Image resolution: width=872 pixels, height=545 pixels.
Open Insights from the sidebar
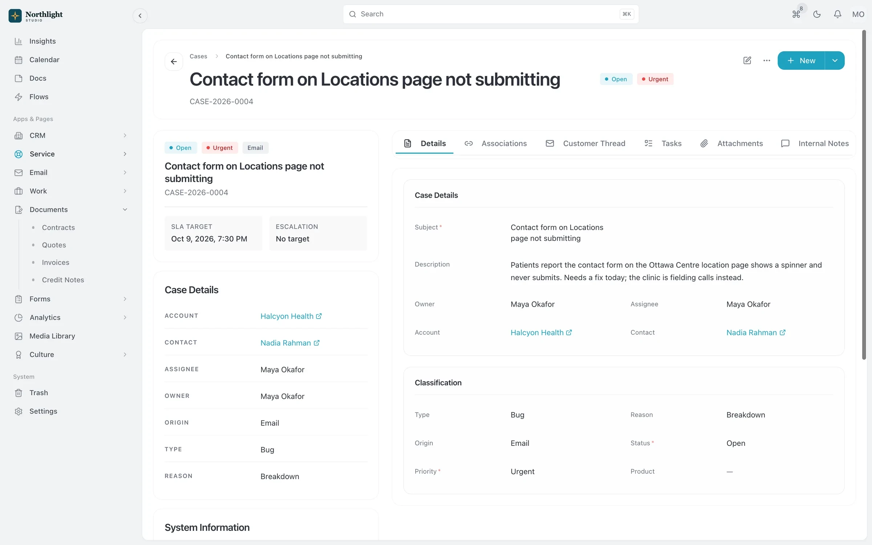click(x=71, y=41)
